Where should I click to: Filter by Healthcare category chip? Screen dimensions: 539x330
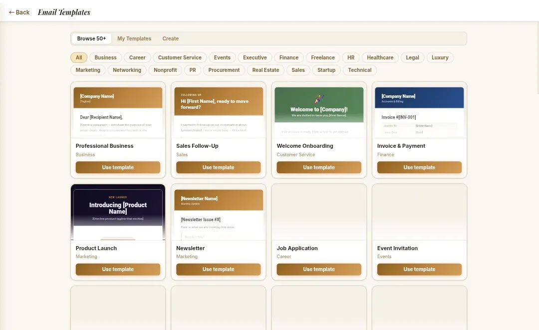tap(380, 57)
